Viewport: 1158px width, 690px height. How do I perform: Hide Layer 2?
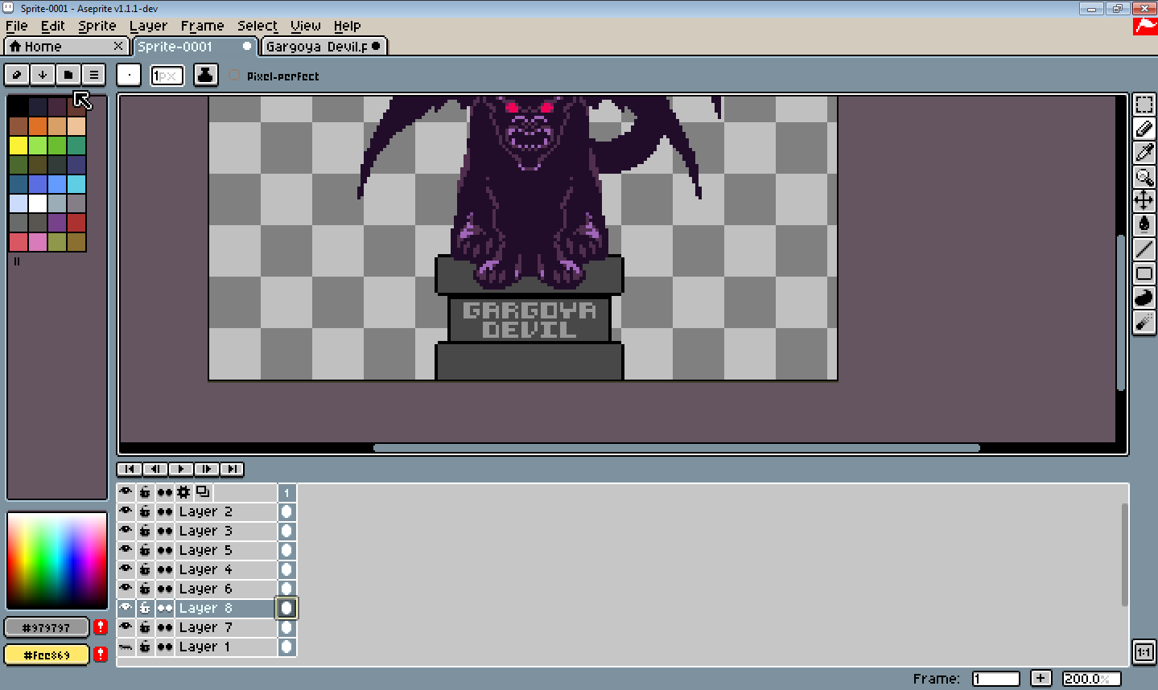(126, 511)
